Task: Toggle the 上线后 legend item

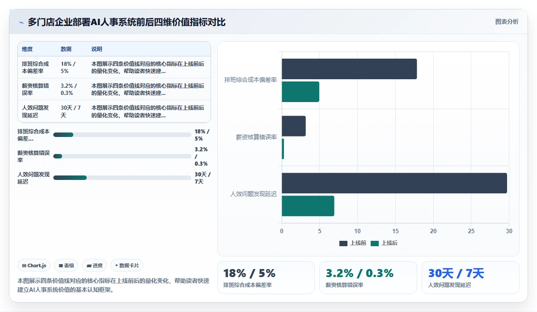Action: pyautogui.click(x=384, y=243)
